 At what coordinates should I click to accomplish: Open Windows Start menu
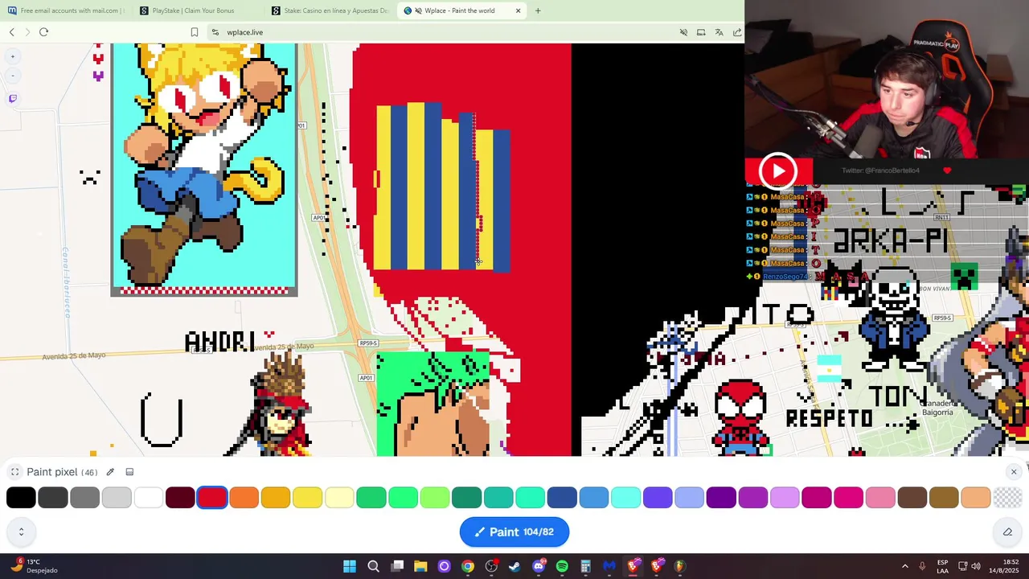(x=350, y=566)
